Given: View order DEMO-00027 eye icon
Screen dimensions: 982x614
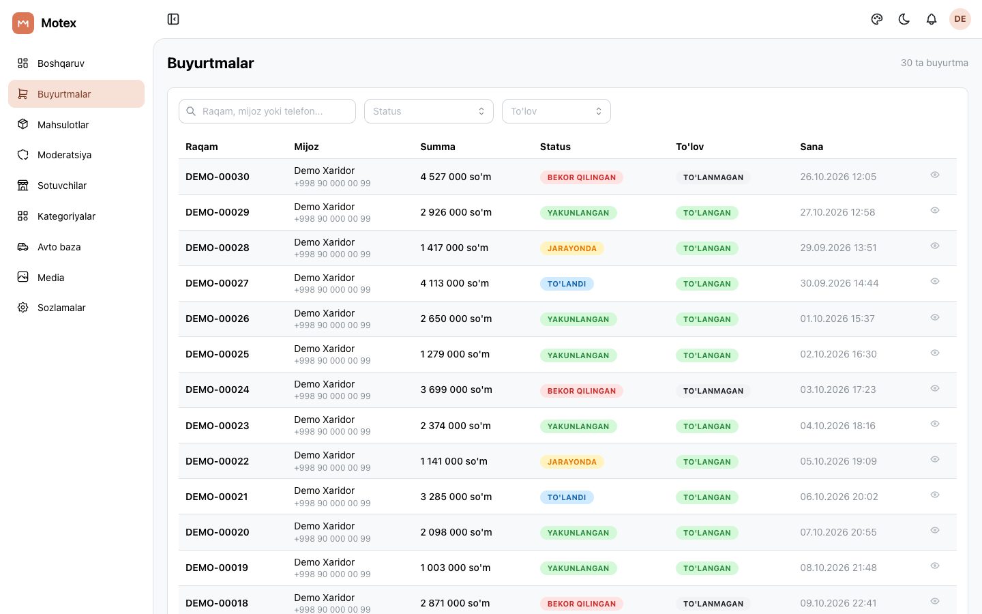Looking at the screenshot, I should point(935,282).
